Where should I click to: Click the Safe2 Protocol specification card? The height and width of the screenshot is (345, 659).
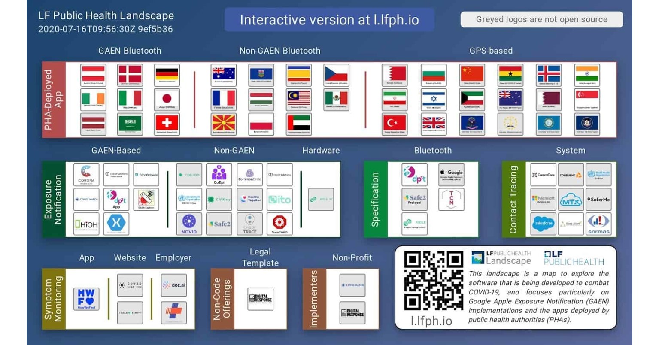[x=414, y=199]
